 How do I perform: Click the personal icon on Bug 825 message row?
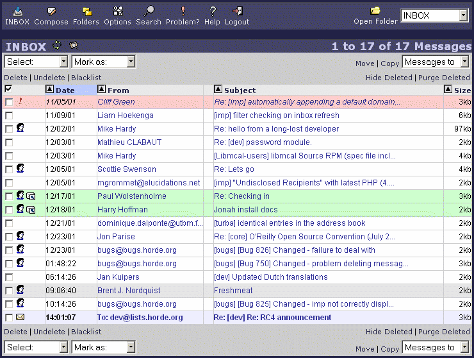coord(20,303)
